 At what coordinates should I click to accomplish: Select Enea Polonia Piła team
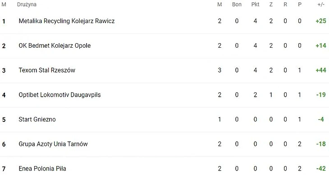[42, 169]
